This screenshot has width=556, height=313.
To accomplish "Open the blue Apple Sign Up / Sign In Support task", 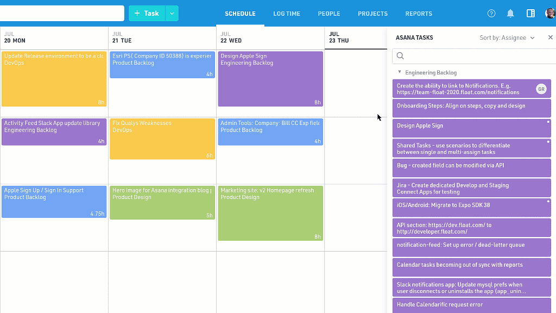I will click(x=54, y=202).
